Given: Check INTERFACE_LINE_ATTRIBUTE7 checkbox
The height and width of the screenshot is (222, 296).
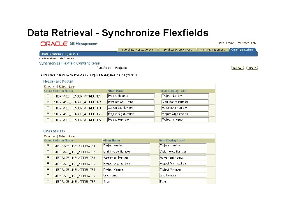Looking at the screenshot, I should (48, 181).
